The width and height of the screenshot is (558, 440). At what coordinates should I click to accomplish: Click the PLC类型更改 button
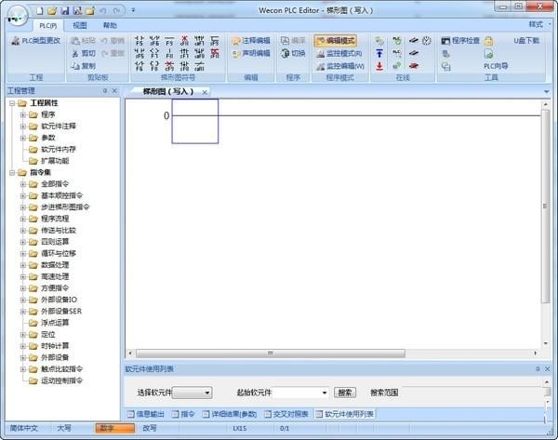[x=36, y=41]
